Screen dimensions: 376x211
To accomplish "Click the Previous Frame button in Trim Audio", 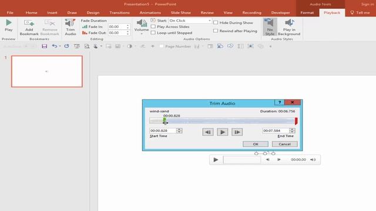I will [x=208, y=132].
